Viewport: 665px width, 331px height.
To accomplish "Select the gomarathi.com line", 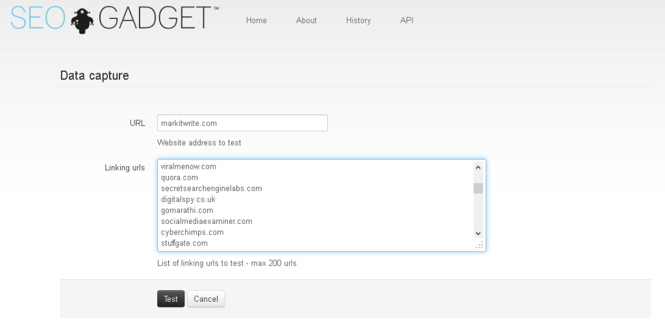I will pyautogui.click(x=187, y=210).
